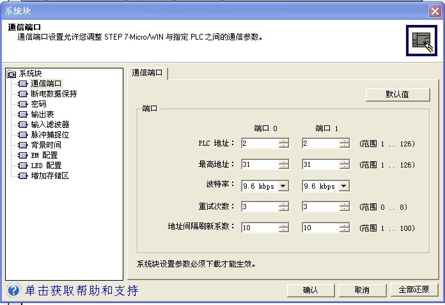
Task: Open the 密码 settings item
Action: (38, 104)
